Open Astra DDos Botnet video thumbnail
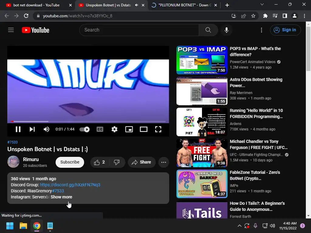The image size is (311, 233). click(x=202, y=91)
